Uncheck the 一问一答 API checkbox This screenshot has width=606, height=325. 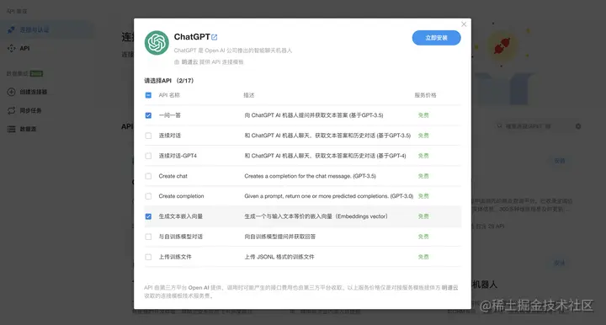pyautogui.click(x=148, y=115)
